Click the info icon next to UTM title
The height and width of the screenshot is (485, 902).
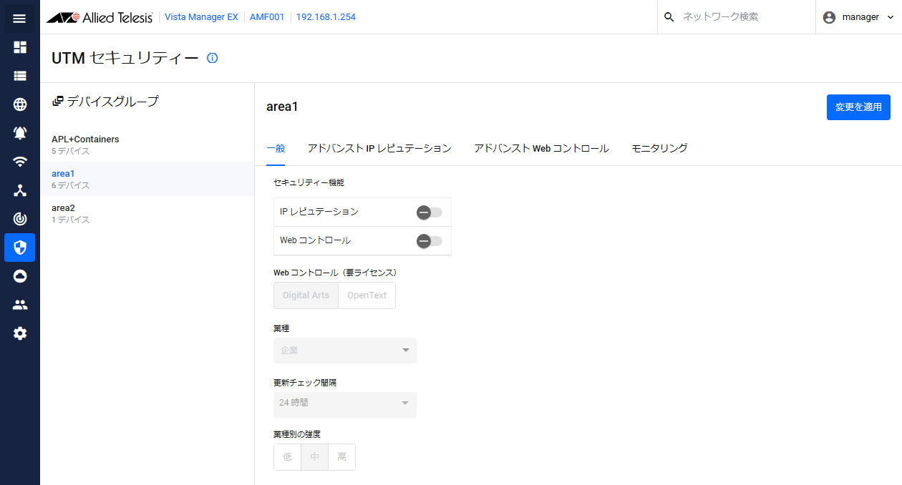coord(212,58)
